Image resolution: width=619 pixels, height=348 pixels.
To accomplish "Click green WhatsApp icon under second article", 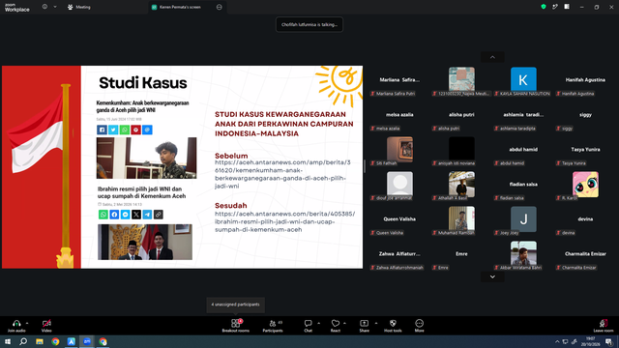I will point(103,215).
